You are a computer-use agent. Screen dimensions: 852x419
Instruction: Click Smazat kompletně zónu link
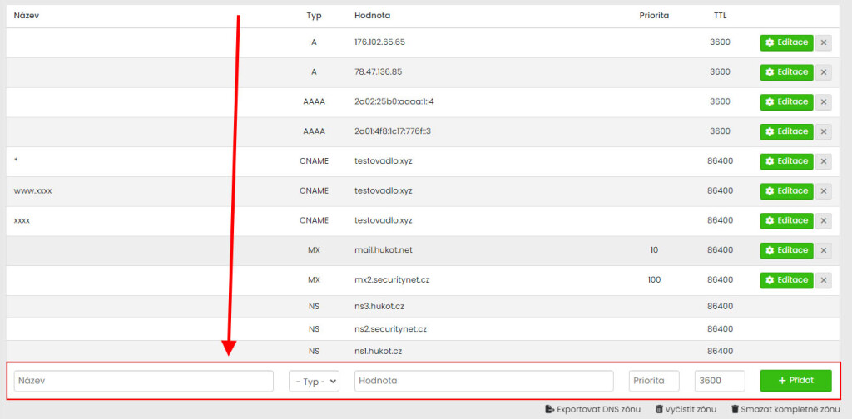pyautogui.click(x=785, y=409)
